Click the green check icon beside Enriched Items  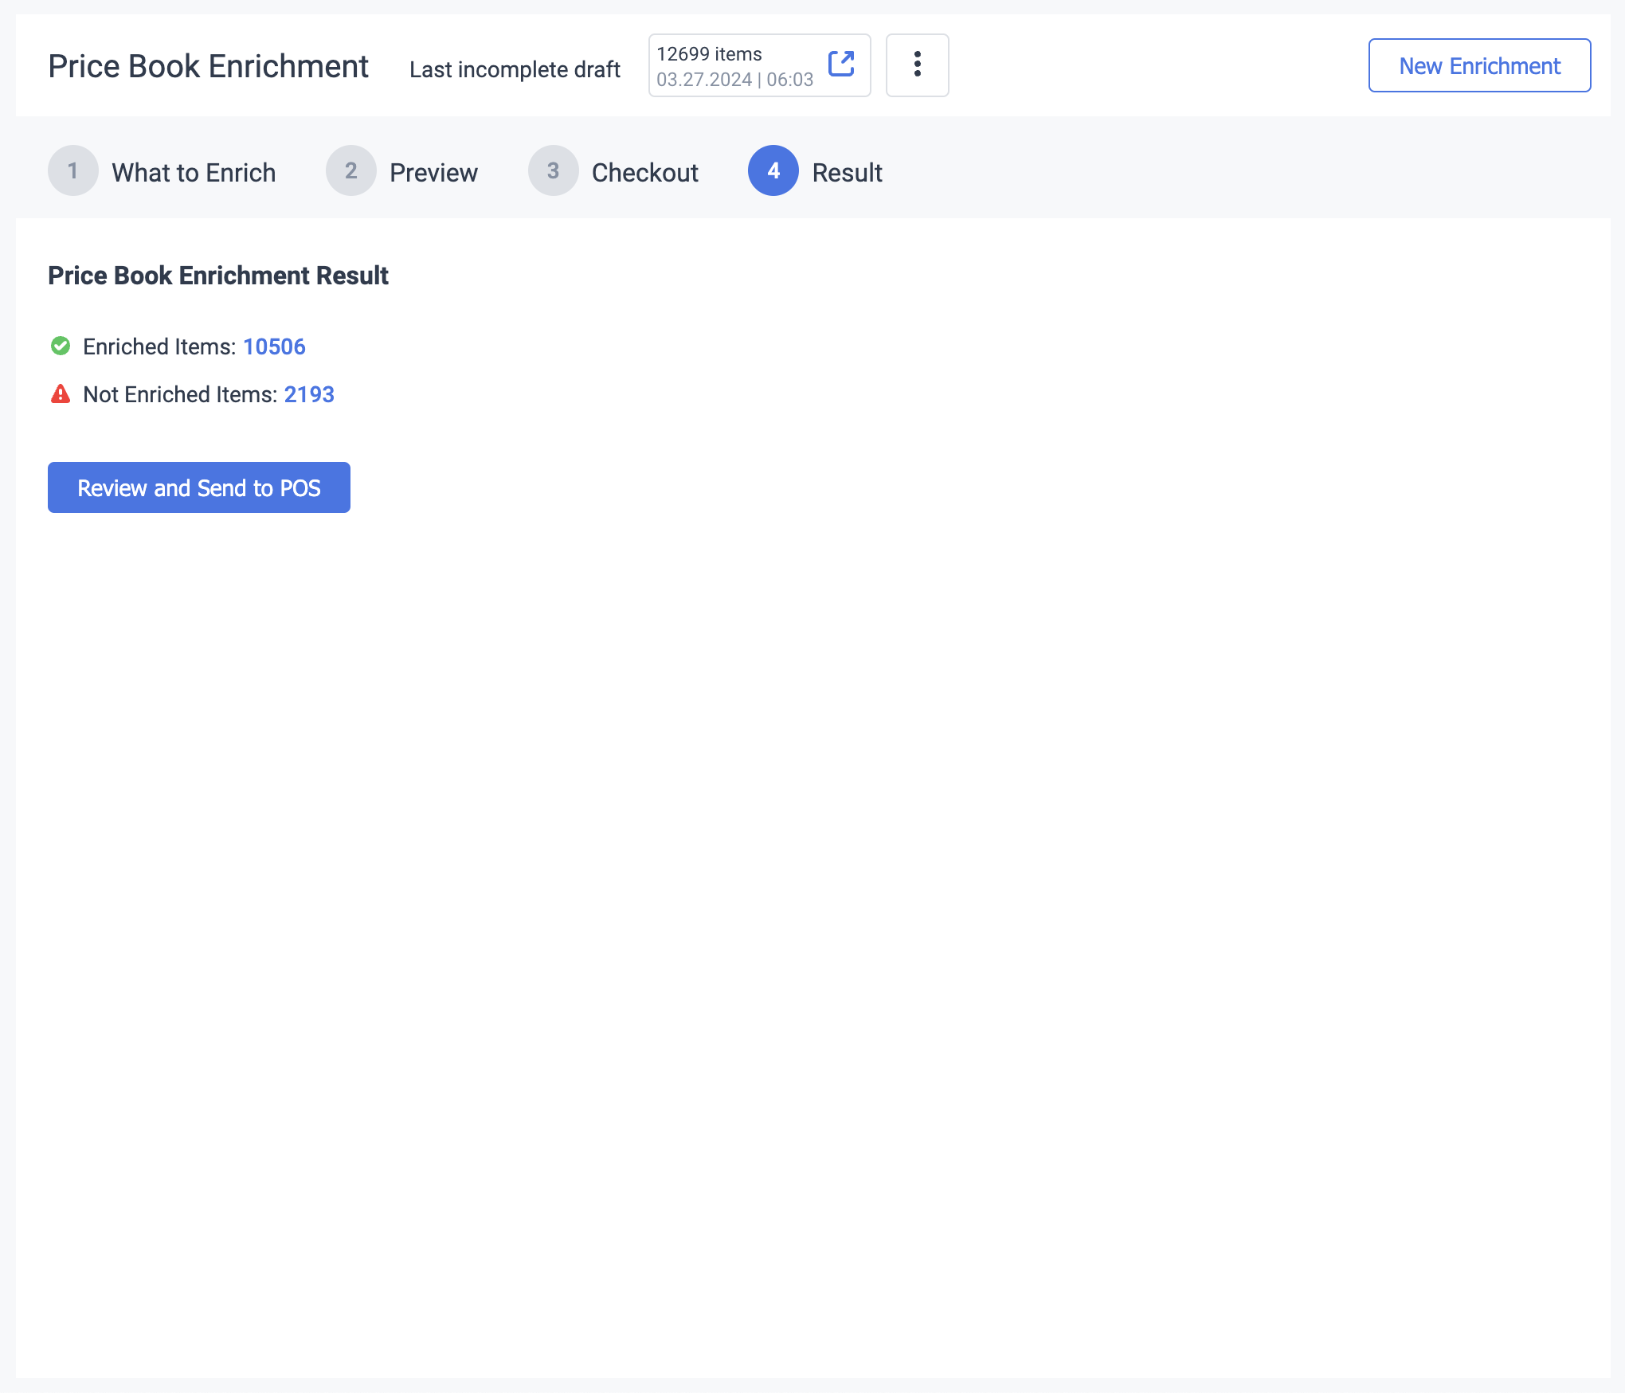pos(61,346)
